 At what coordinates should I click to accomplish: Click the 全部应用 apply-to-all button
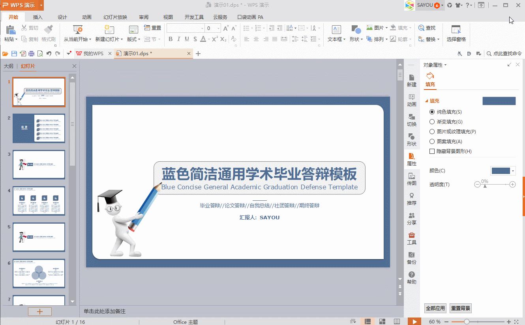coord(435,308)
